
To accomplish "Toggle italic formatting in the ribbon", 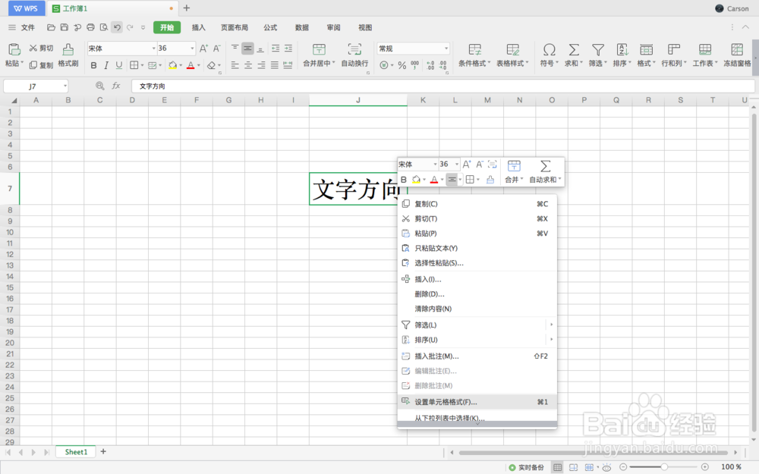I will (106, 65).
